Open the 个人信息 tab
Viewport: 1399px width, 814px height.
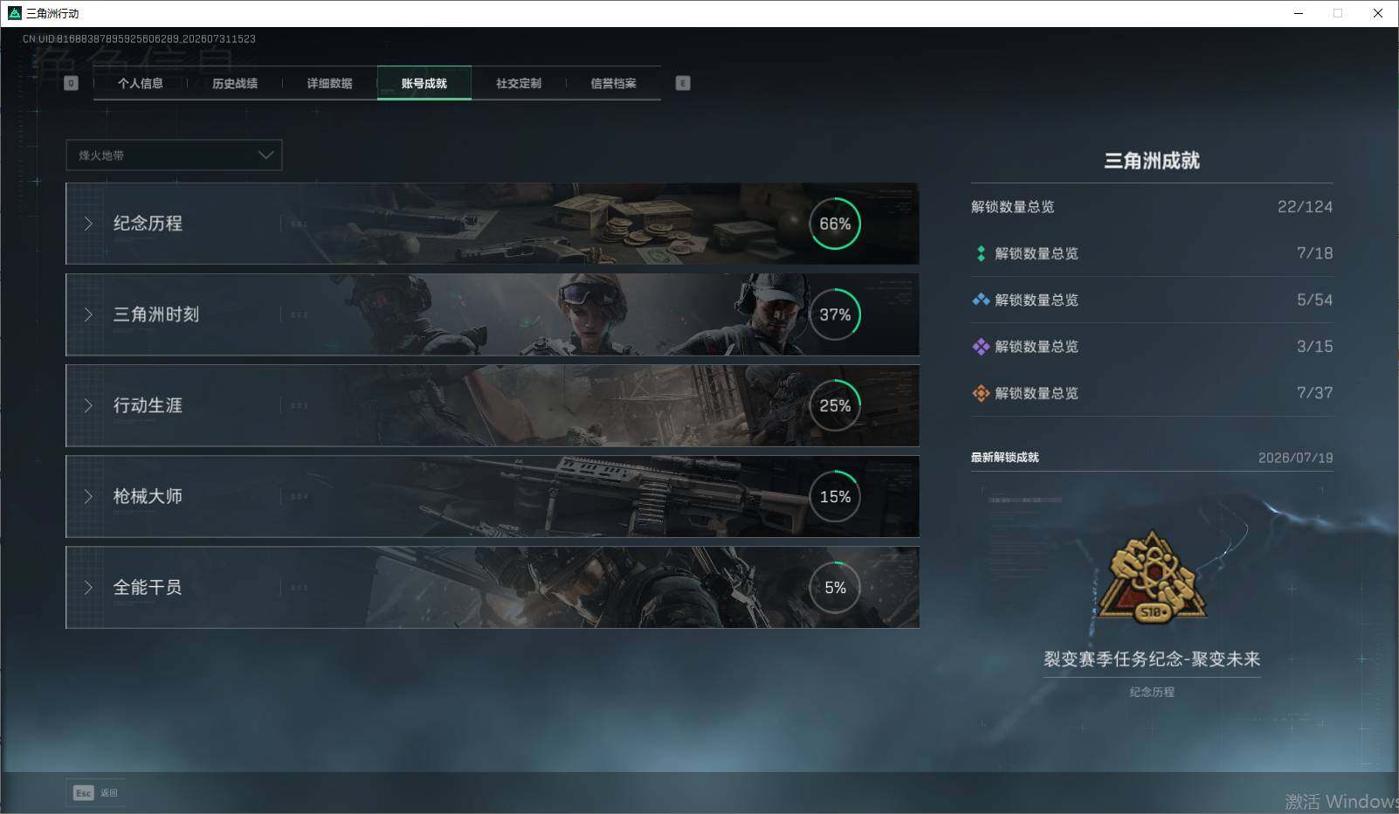pos(141,83)
